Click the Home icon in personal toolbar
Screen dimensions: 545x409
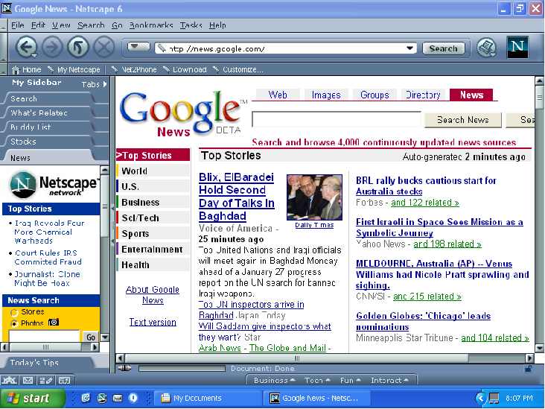pos(16,69)
